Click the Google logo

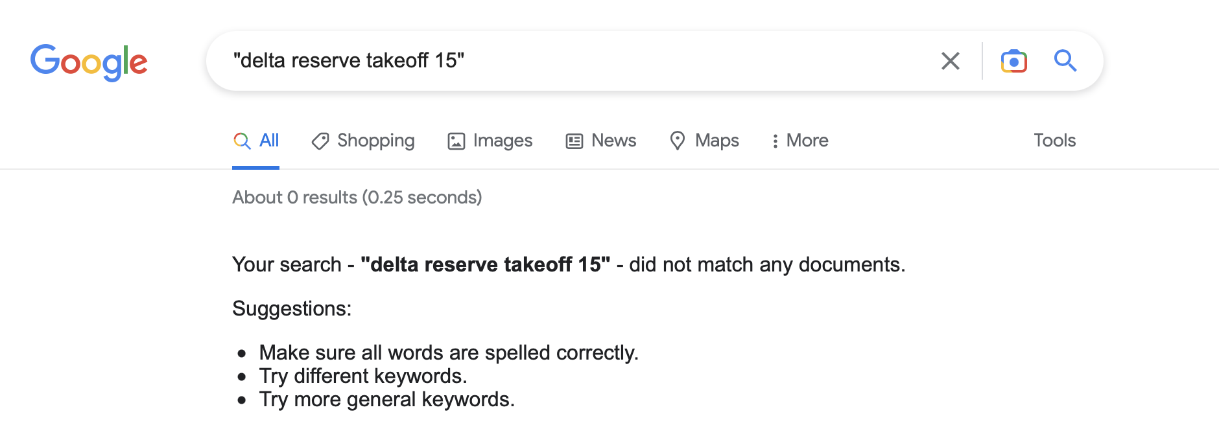tap(89, 62)
